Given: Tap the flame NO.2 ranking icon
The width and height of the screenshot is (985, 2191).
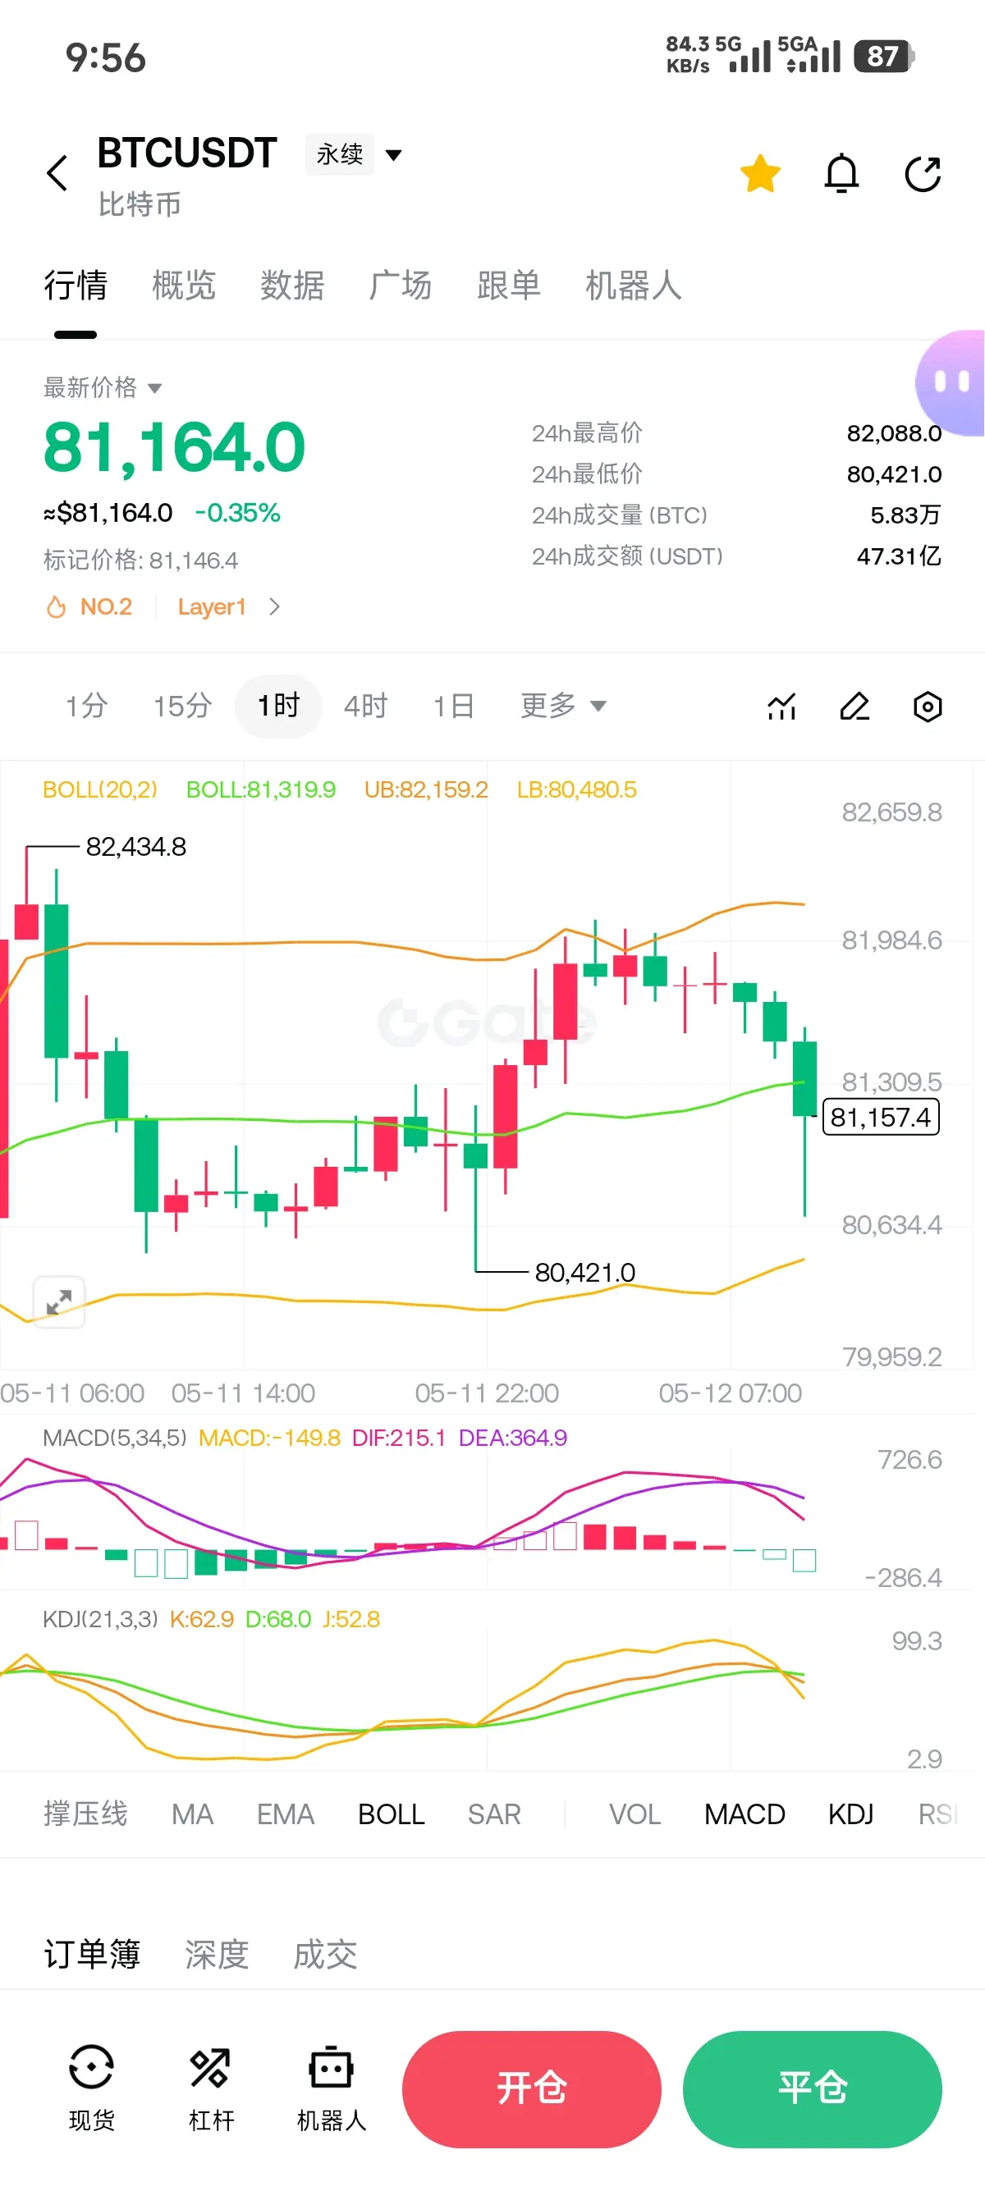Looking at the screenshot, I should click(x=56, y=606).
